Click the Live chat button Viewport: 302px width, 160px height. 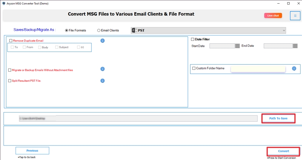click(273, 16)
